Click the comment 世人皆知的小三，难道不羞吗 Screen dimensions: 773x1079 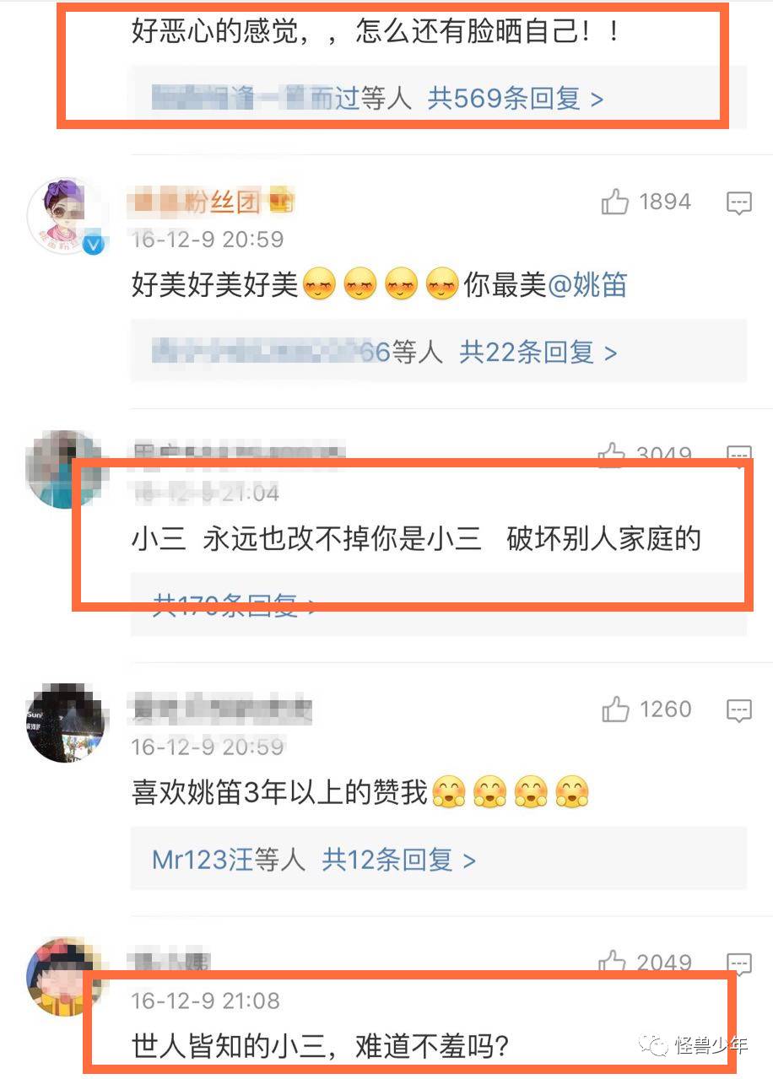321,1046
